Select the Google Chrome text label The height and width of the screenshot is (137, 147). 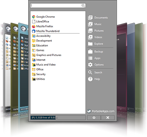click(46, 17)
